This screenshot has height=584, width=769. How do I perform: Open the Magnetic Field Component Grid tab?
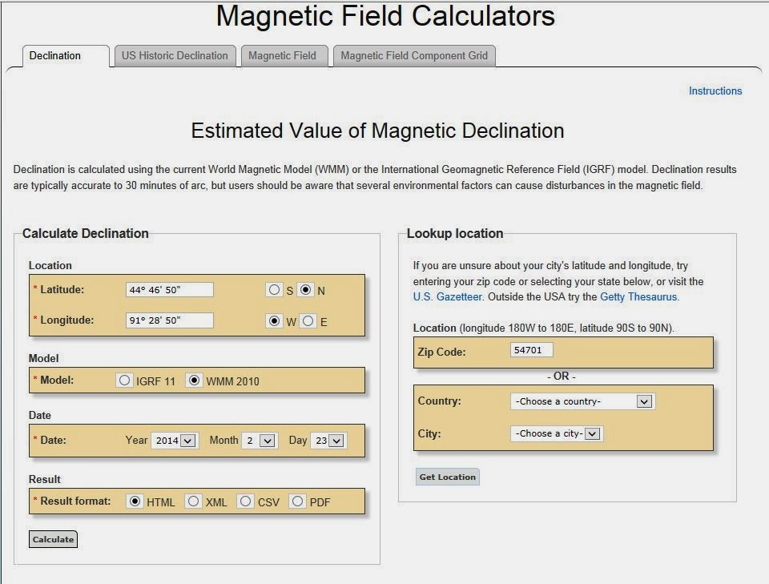click(x=414, y=56)
